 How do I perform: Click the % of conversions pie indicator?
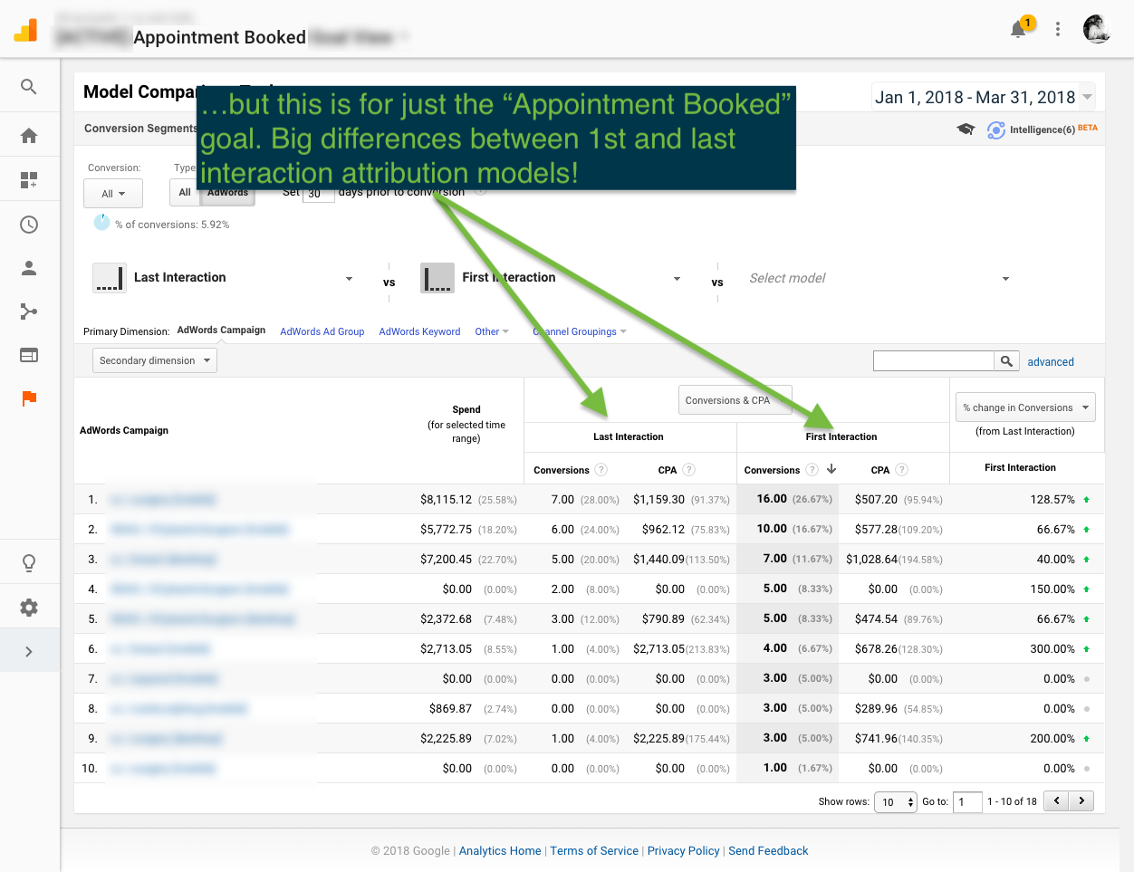(101, 223)
